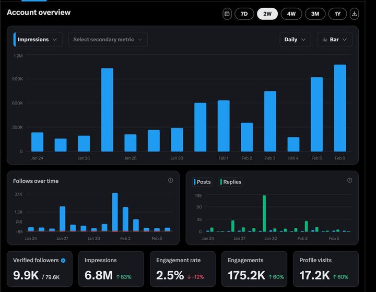Click the Account overview heading
Screen dimensions: 376x292
point(39,13)
